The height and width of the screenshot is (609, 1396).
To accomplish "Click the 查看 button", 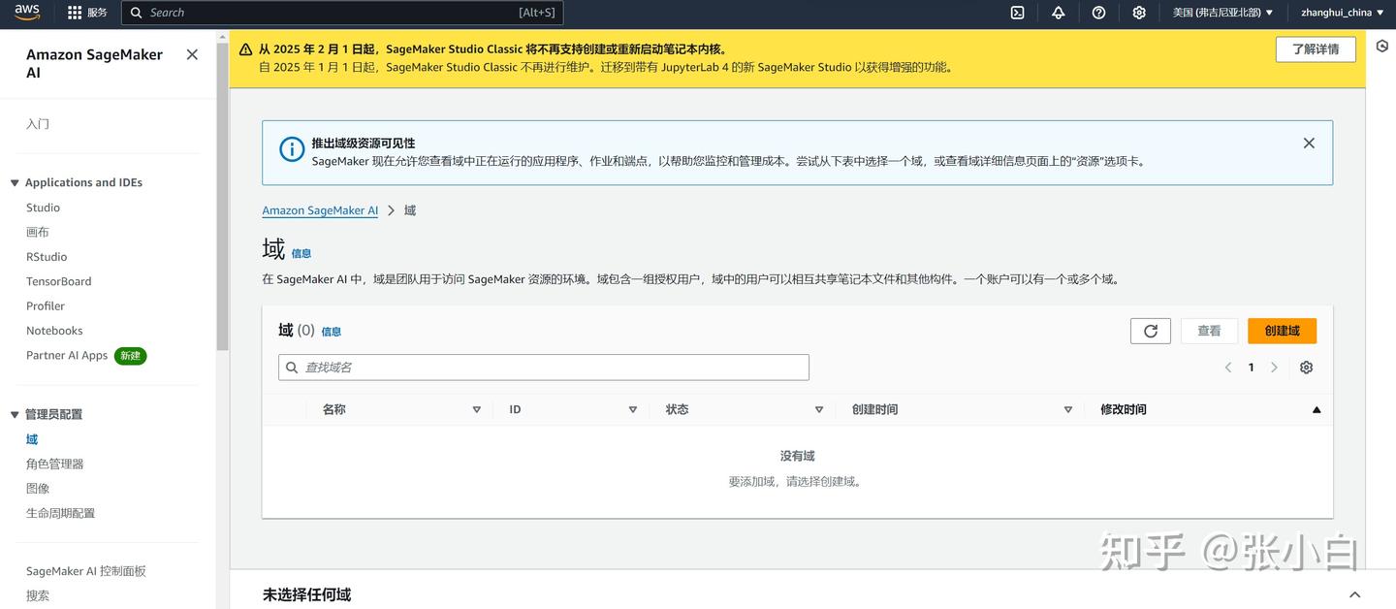I will [1209, 331].
